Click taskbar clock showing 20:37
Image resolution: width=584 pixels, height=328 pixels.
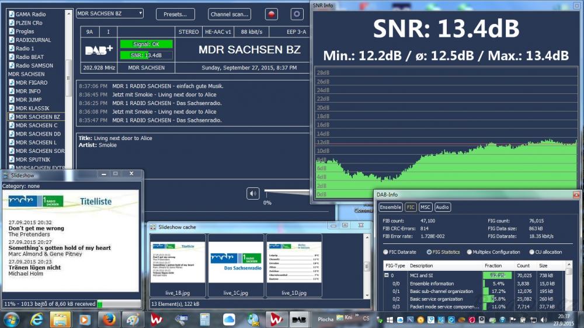pos(564,320)
